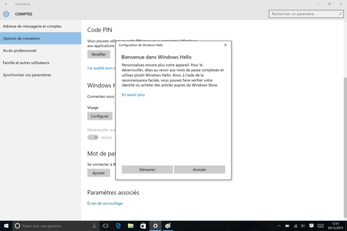This screenshot has width=347, height=231.
Task: Open the 'En savoir plus' link
Action: (x=133, y=95)
